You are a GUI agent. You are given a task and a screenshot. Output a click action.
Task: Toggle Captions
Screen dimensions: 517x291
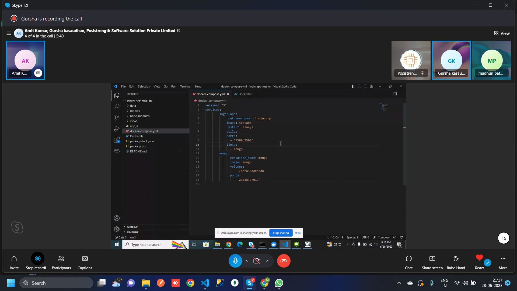[85, 262]
